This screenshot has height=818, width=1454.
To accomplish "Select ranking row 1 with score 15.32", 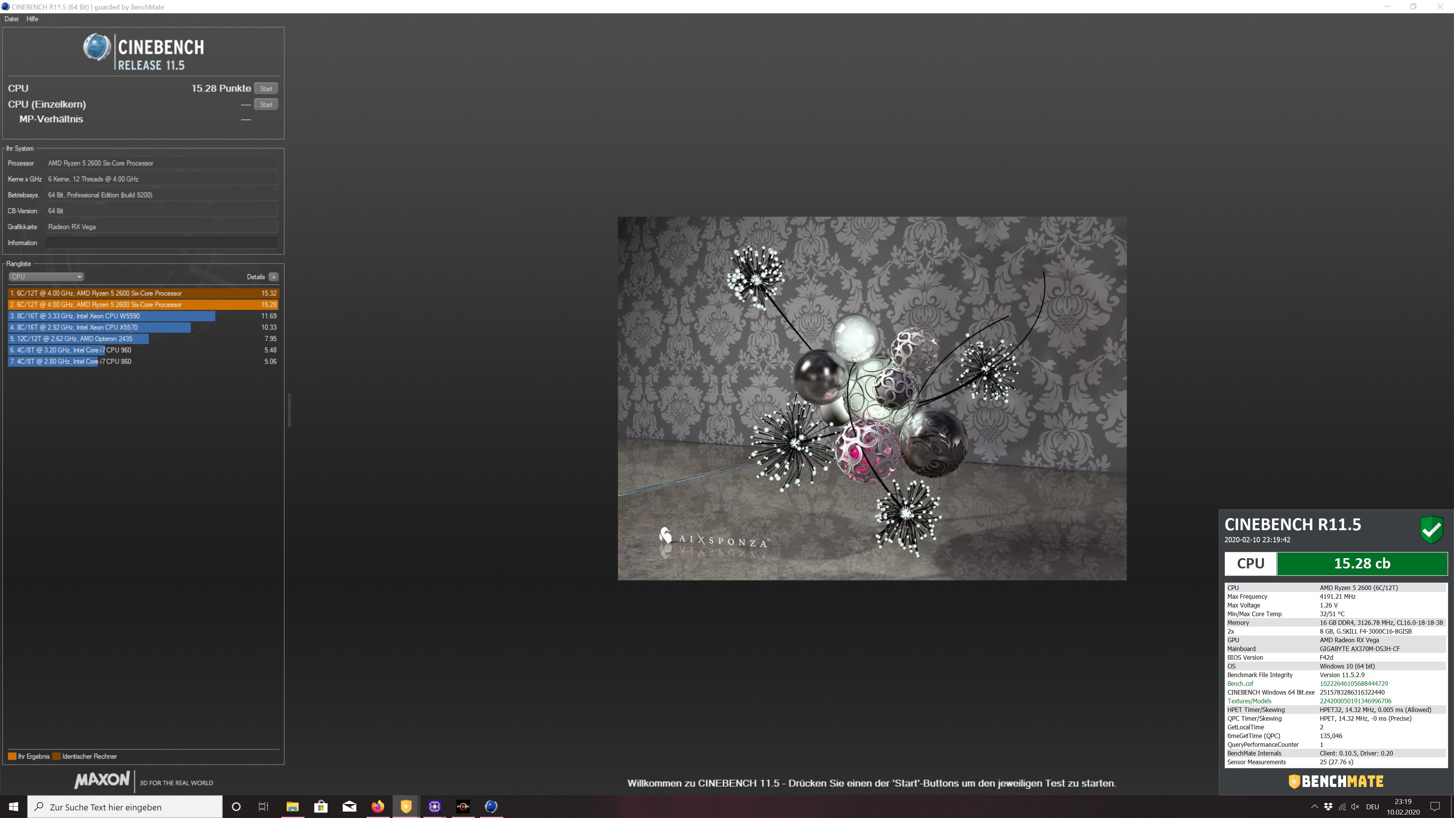I will click(x=144, y=293).
